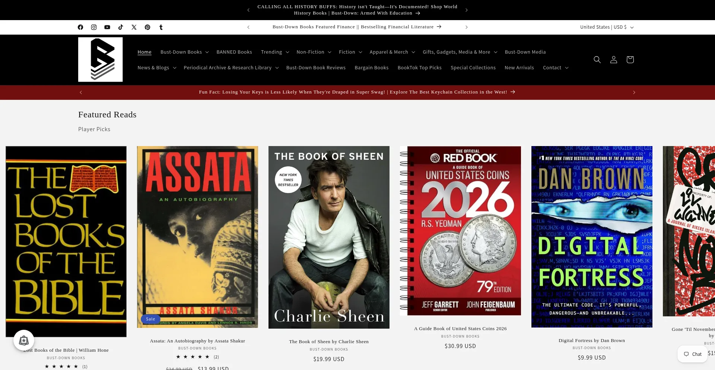
Task: Go to the Home page
Action: point(144,52)
